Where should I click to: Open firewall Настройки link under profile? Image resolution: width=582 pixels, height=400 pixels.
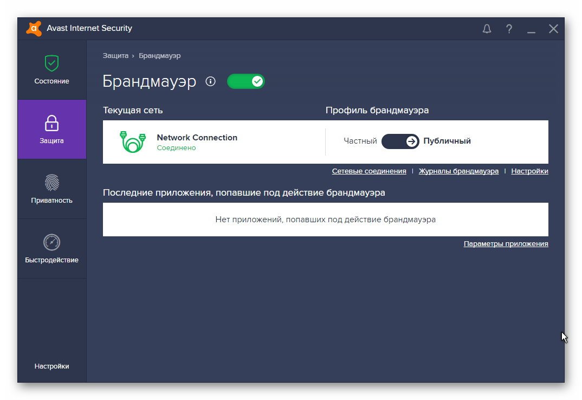pyautogui.click(x=529, y=171)
